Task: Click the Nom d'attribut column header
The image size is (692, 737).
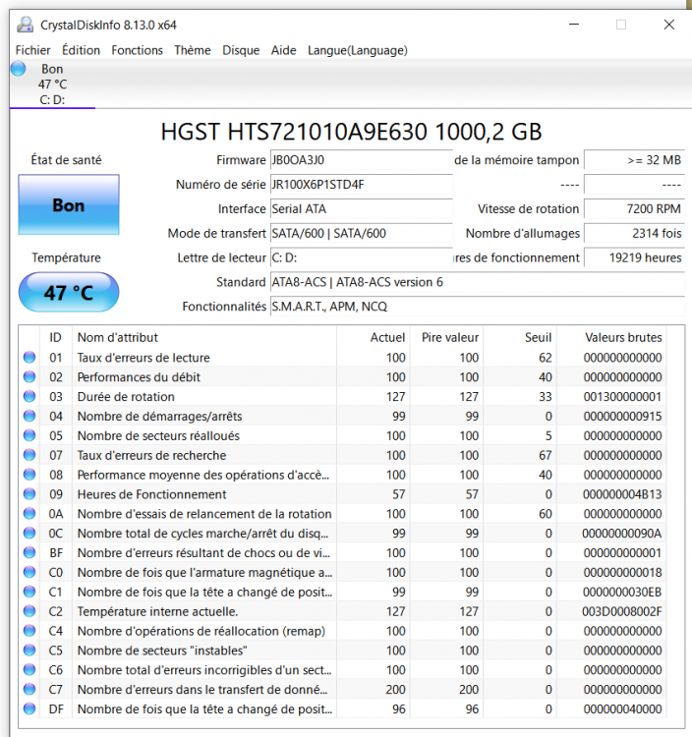Action: point(118,337)
